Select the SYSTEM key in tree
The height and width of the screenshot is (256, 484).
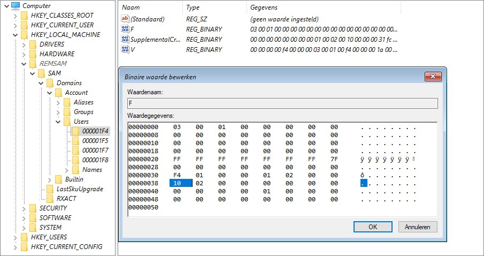pos(50,228)
